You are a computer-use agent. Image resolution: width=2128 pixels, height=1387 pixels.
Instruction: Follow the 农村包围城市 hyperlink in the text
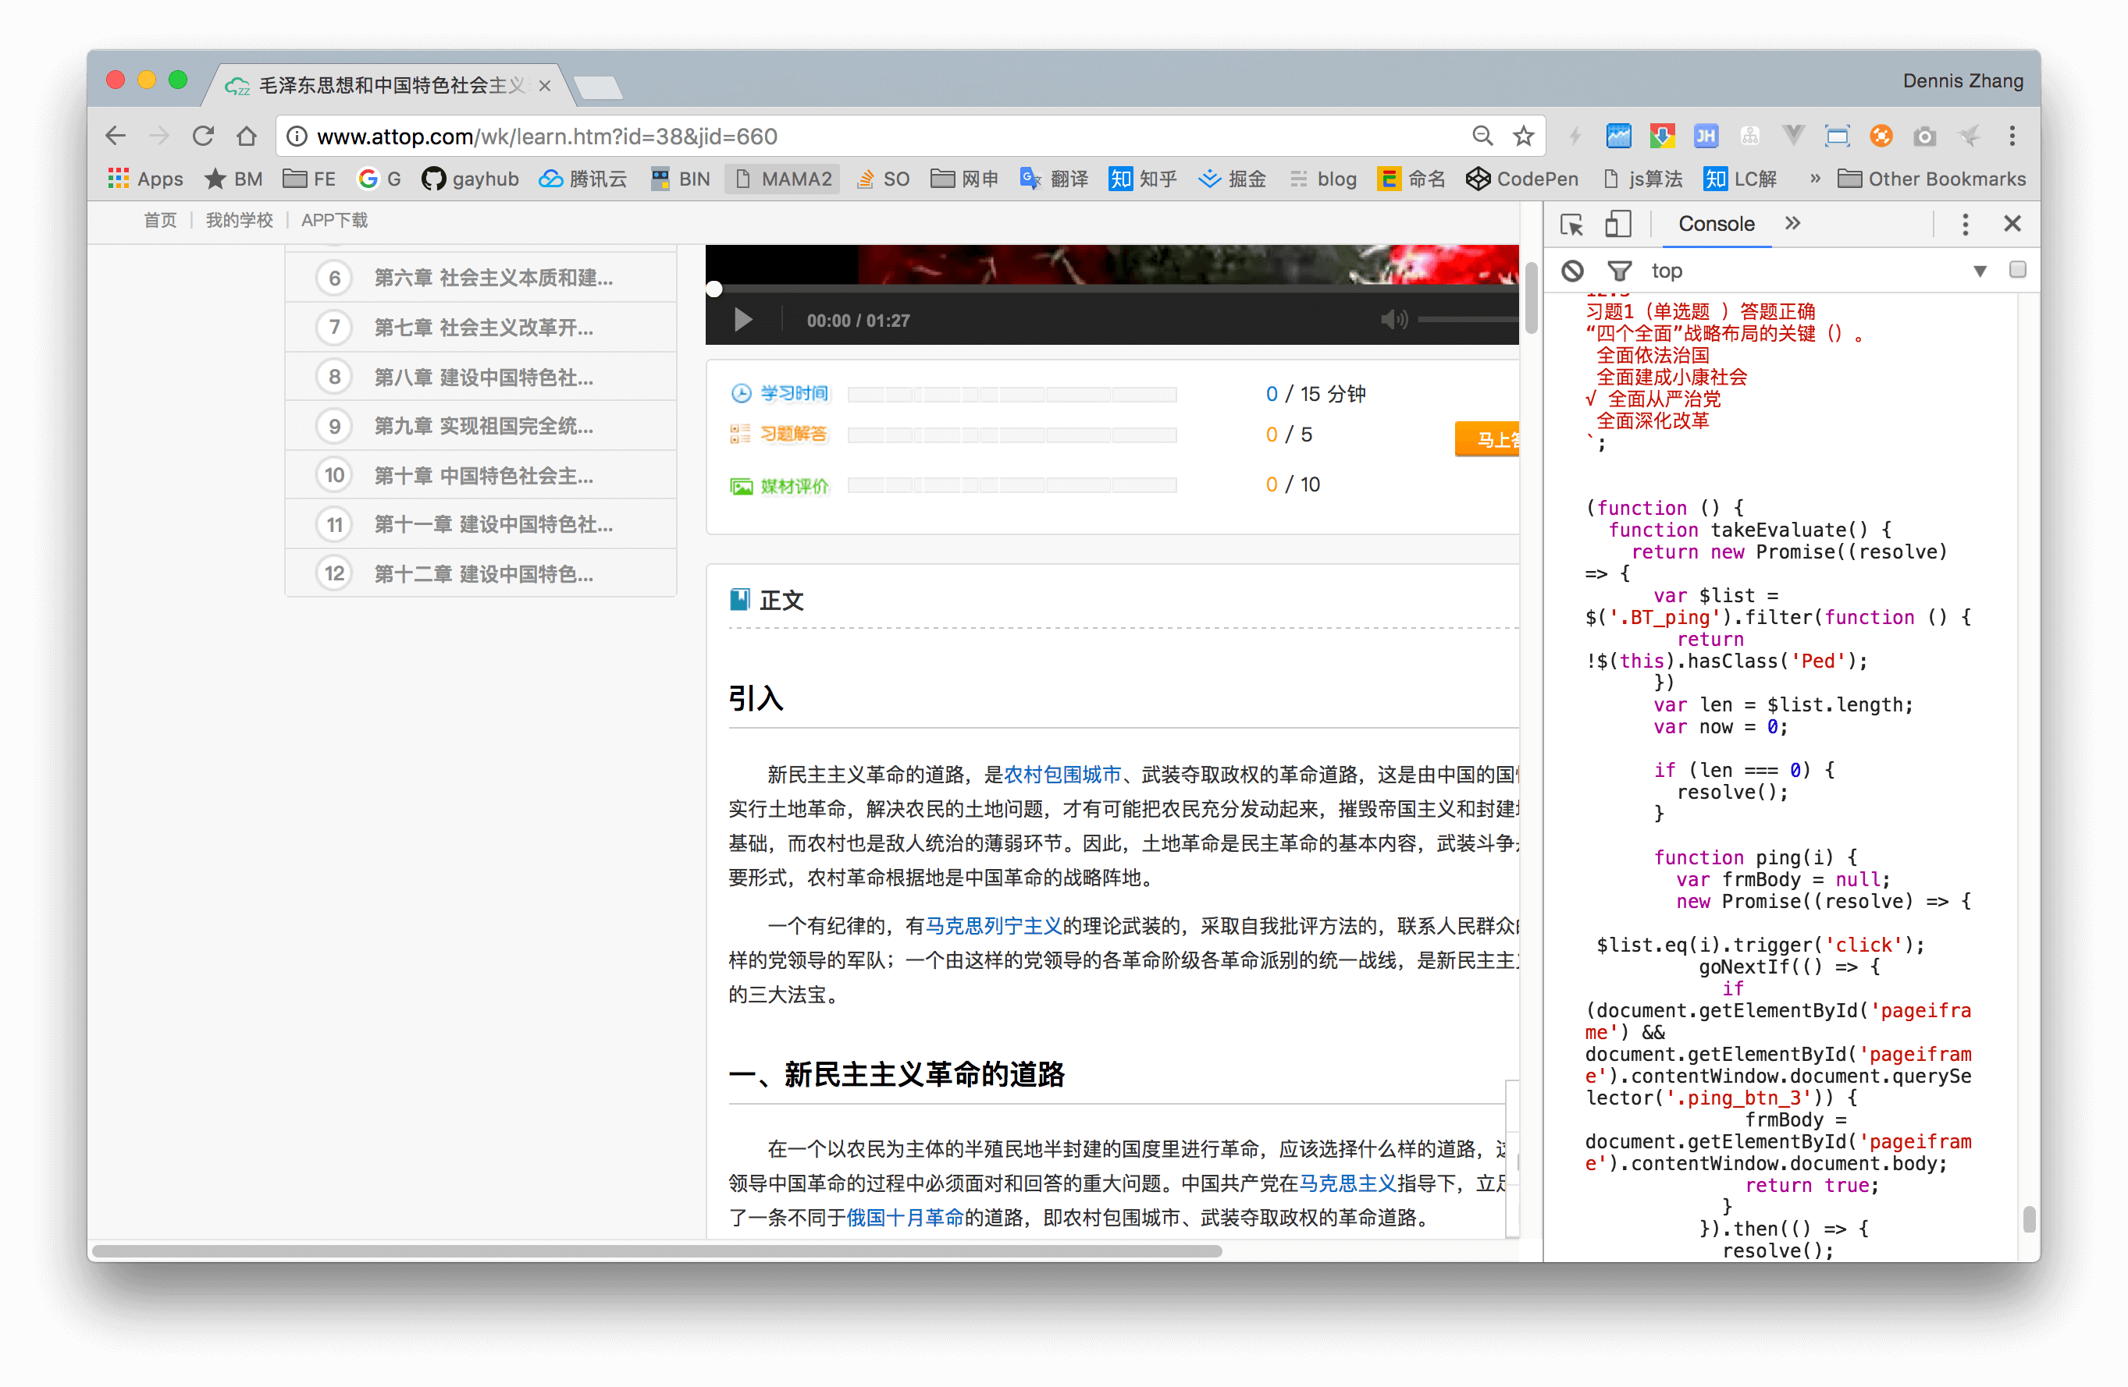click(x=1062, y=774)
